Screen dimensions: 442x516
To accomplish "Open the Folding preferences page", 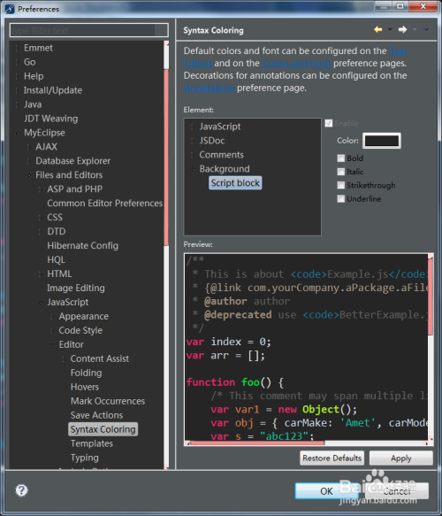I will (86, 374).
